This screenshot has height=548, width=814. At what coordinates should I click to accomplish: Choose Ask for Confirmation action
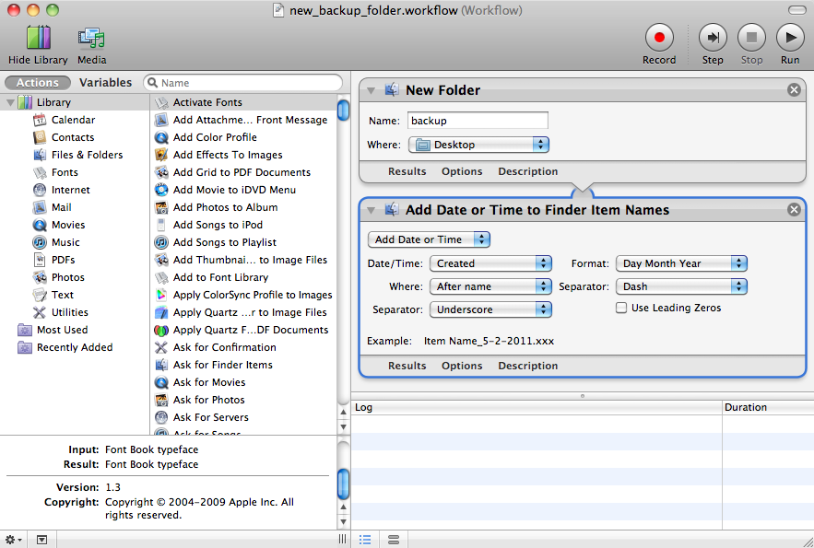pos(224,347)
